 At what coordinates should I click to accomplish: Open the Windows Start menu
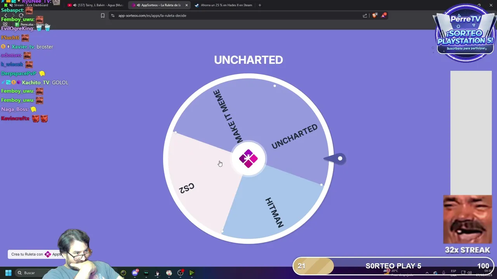(x=8, y=273)
